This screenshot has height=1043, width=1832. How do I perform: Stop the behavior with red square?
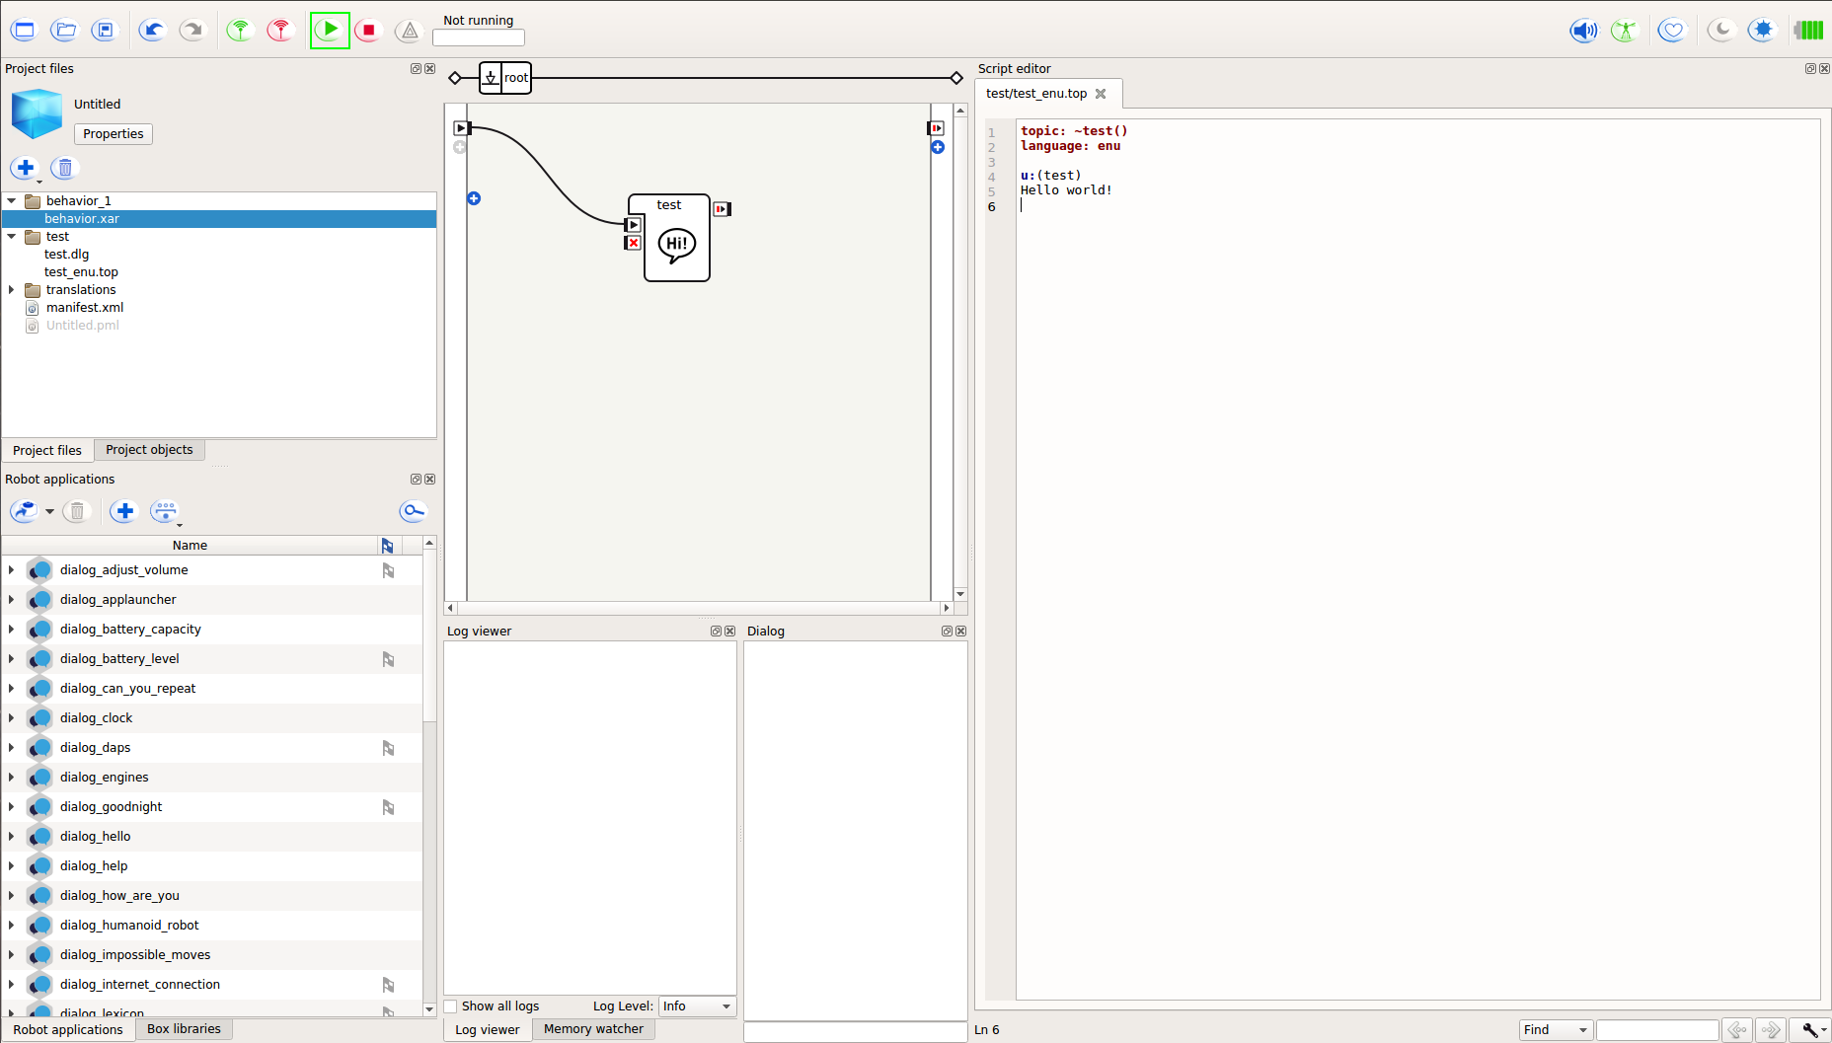(x=369, y=31)
